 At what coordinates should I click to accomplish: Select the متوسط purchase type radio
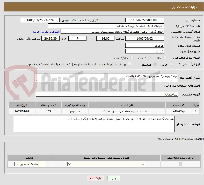(155, 64)
